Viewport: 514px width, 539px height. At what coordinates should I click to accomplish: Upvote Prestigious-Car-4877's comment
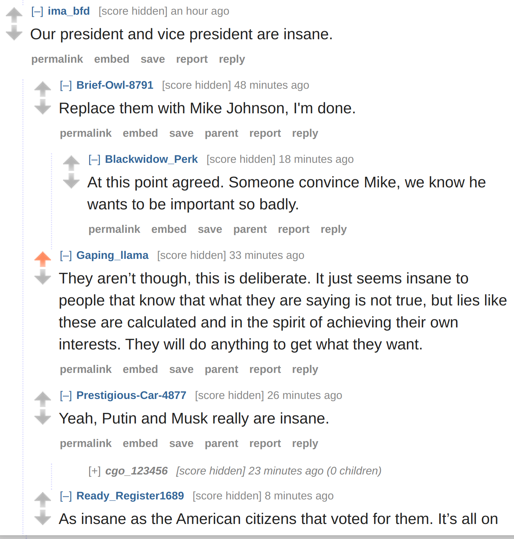point(43,399)
